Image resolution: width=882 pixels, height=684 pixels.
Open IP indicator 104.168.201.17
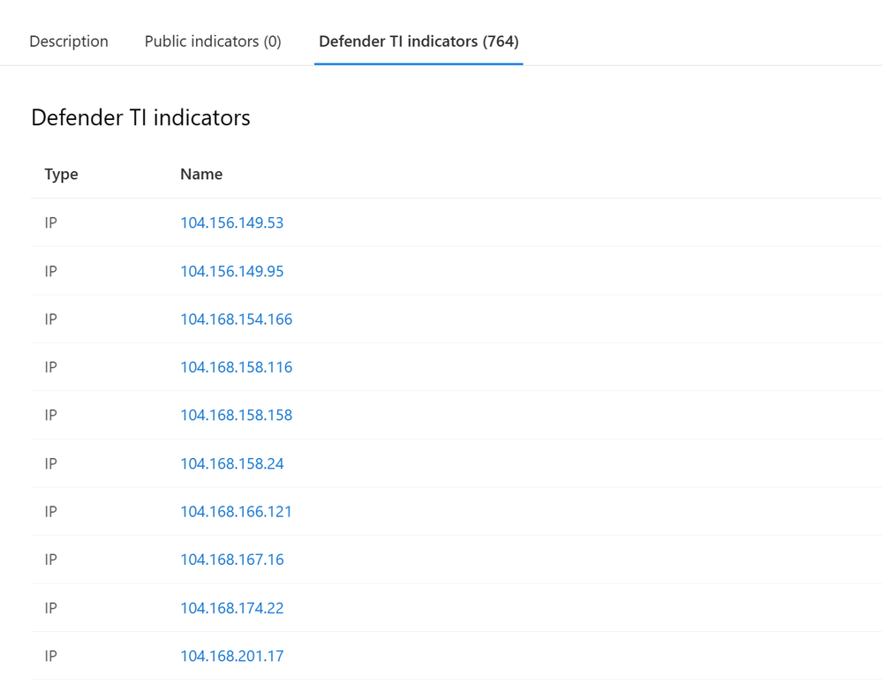231,656
